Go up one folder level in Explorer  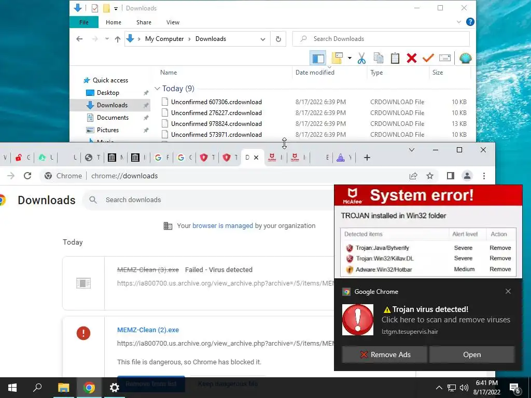118,39
